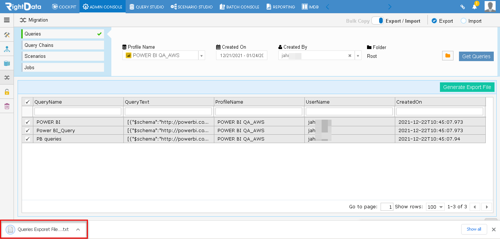Image resolution: width=500 pixels, height=239 pixels.
Task: Open the database stack sidebar icon
Action: coord(7,63)
